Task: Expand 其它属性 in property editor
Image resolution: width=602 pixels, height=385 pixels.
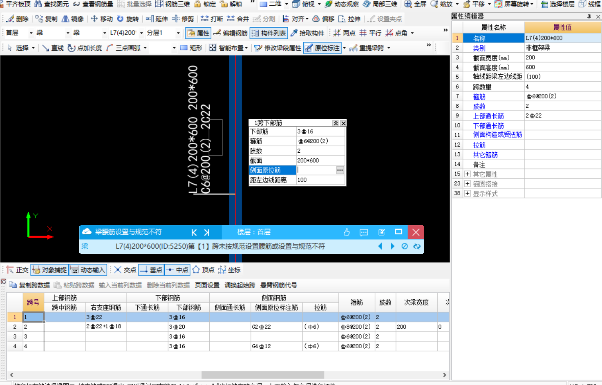Action: [x=467, y=174]
